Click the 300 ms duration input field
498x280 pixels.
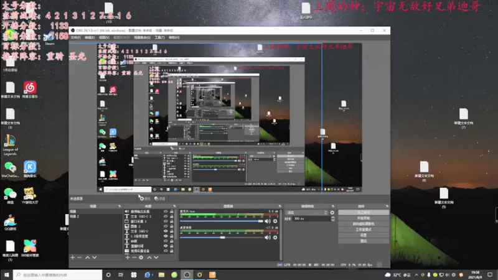click(312, 219)
